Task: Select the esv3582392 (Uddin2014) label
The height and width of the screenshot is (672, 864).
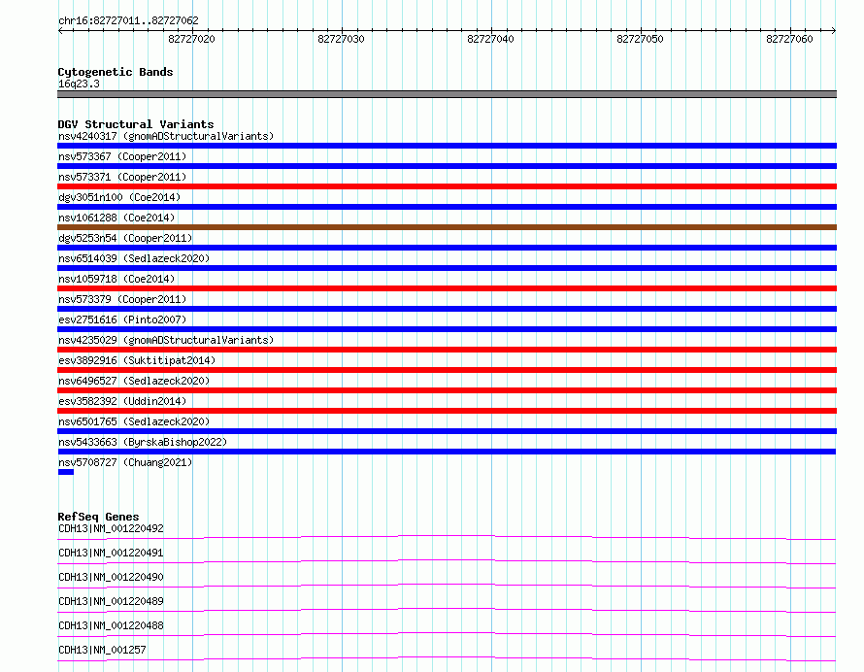Action: [122, 401]
